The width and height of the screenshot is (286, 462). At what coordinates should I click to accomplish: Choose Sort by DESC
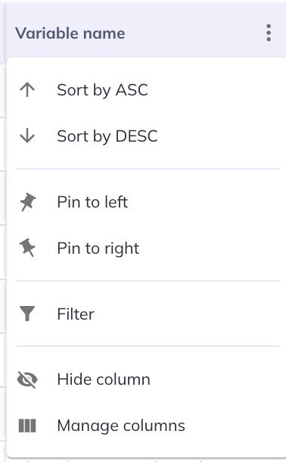click(147, 136)
